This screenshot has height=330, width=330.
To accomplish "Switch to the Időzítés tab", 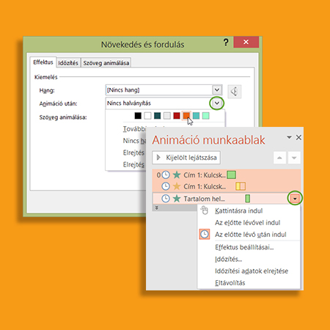I will (x=68, y=63).
